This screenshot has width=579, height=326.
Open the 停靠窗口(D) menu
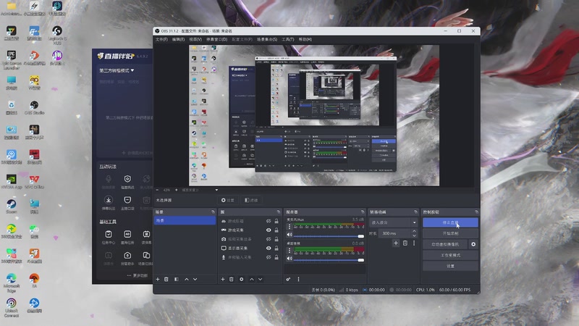(216, 40)
